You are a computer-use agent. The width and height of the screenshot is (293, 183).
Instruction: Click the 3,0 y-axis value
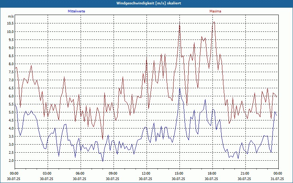(x=11, y=144)
